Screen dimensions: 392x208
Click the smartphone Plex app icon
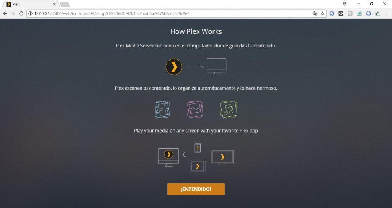pos(198,148)
